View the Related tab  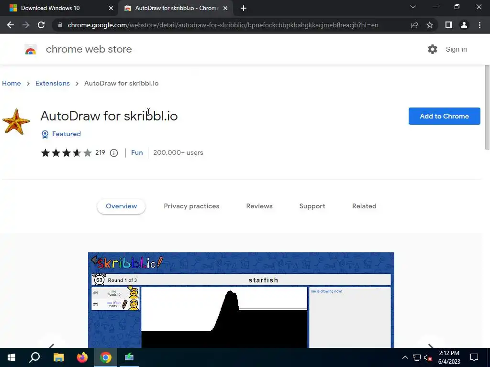coord(364,206)
